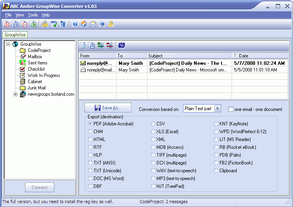This screenshot has width=293, height=207.
Task: Select PDB (Palm) export radio button
Action: (x=216, y=155)
